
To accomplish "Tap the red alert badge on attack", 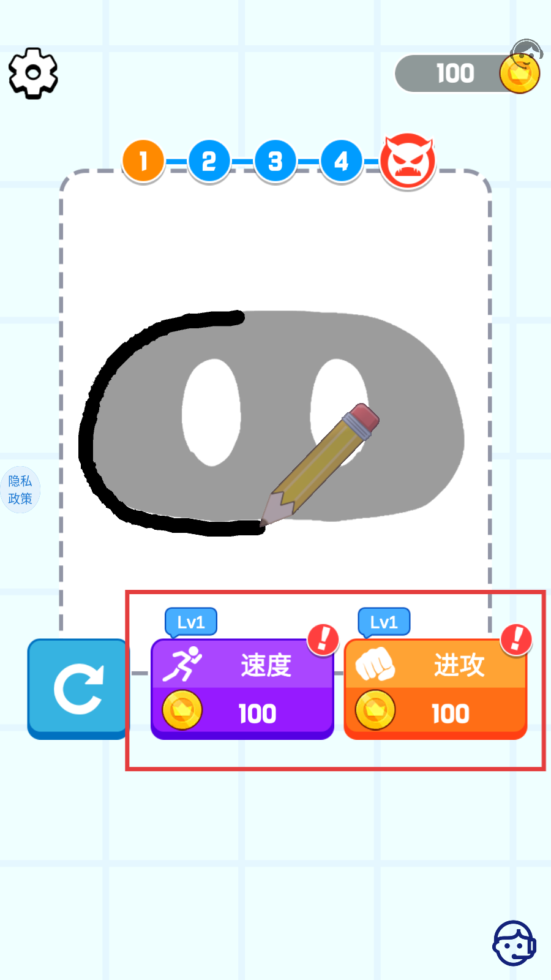I will pyautogui.click(x=516, y=639).
